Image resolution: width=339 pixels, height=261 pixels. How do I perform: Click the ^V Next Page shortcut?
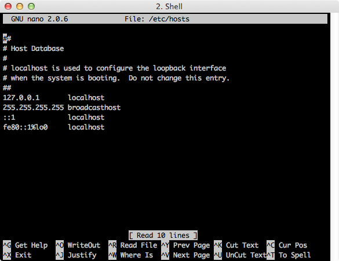click(185, 255)
